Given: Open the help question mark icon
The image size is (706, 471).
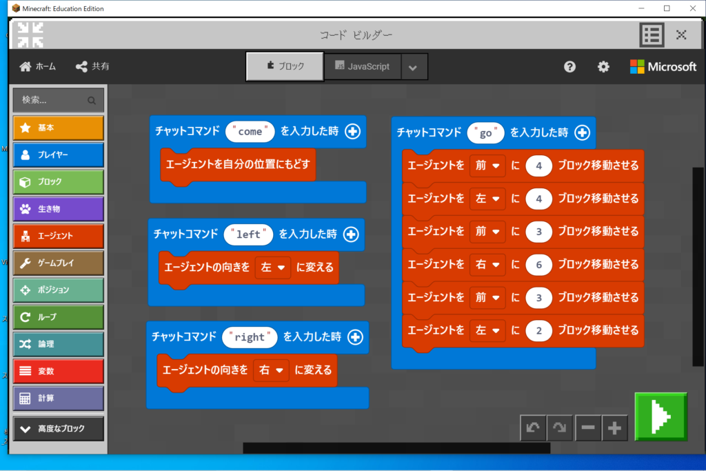Looking at the screenshot, I should [x=569, y=67].
